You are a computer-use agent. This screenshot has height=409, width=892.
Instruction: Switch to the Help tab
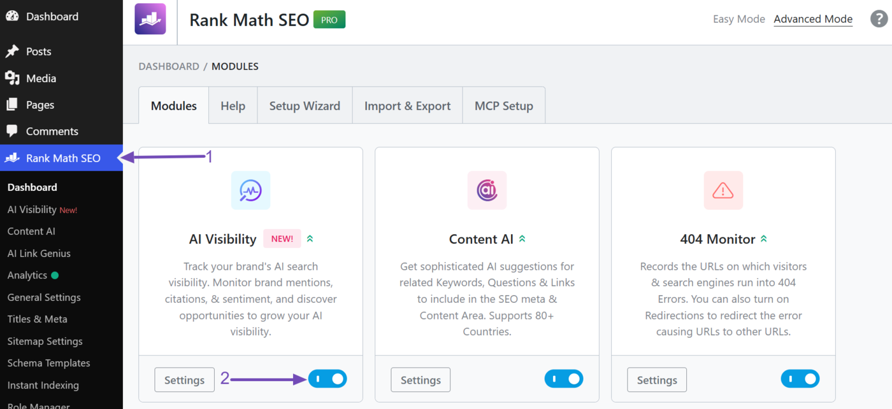[233, 106]
